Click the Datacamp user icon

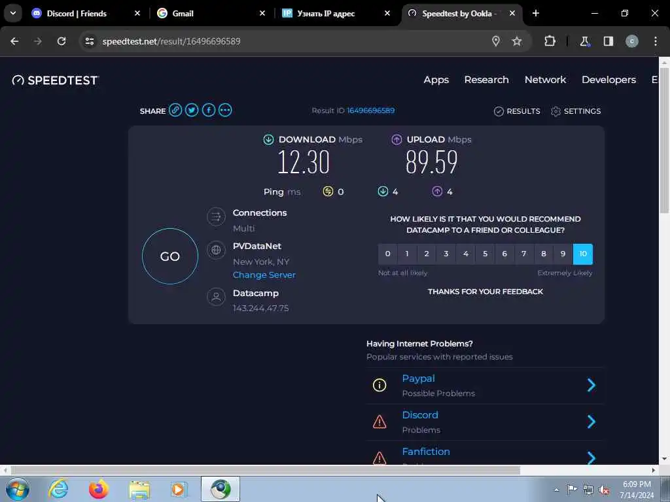click(x=216, y=296)
